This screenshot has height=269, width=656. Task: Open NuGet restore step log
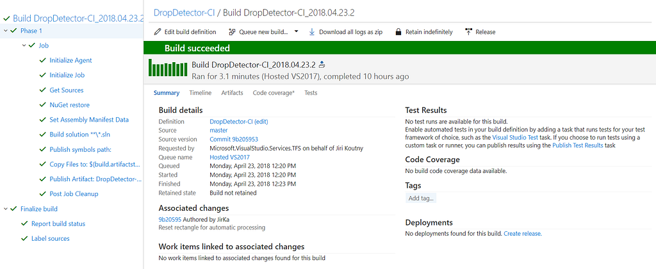pos(69,104)
